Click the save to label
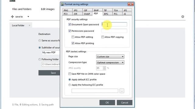 [x=19, y=17]
